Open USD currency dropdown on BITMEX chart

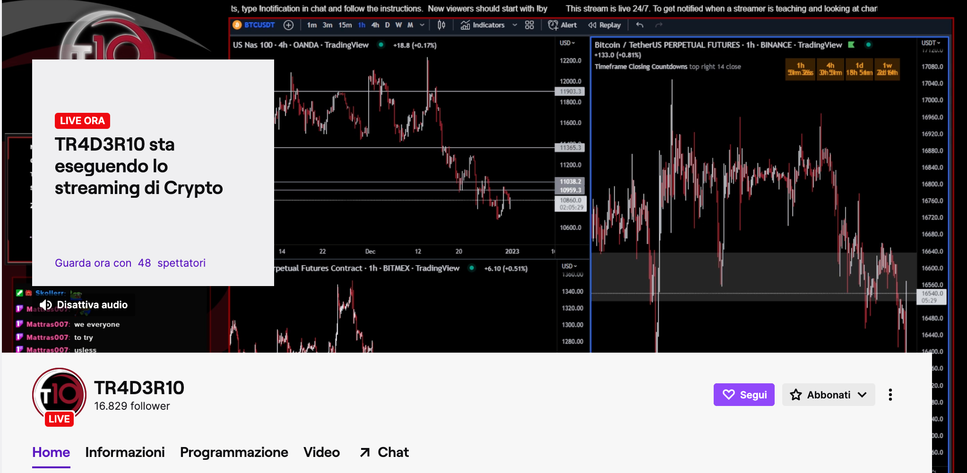point(569,266)
